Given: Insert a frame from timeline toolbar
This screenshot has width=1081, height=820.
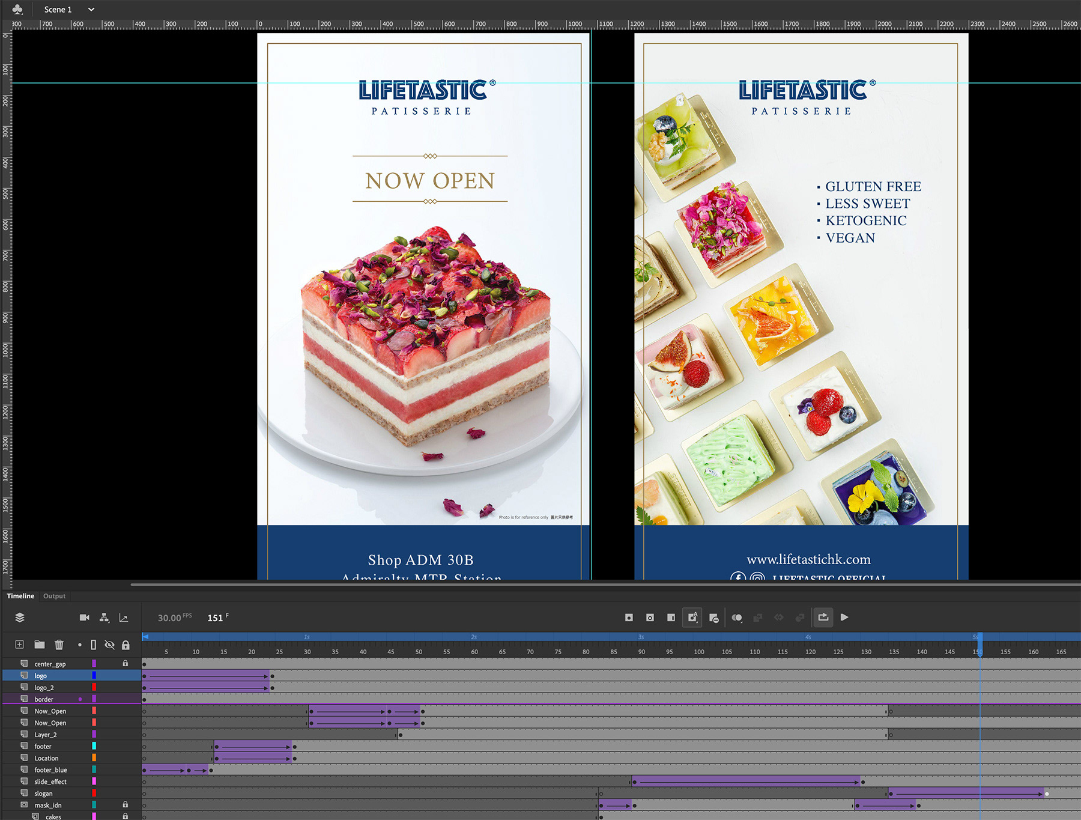Looking at the screenshot, I should [671, 618].
